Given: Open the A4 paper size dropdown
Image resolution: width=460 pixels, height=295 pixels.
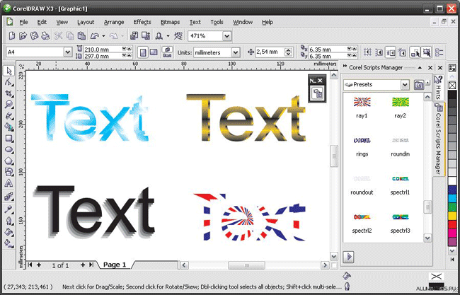Looking at the screenshot, I should [68, 52].
